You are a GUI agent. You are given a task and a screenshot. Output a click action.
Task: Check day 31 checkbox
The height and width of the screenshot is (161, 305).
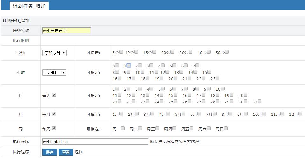coord(260,101)
